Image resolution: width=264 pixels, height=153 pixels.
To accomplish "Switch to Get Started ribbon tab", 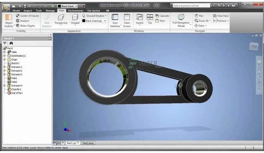I will (x=93, y=10).
